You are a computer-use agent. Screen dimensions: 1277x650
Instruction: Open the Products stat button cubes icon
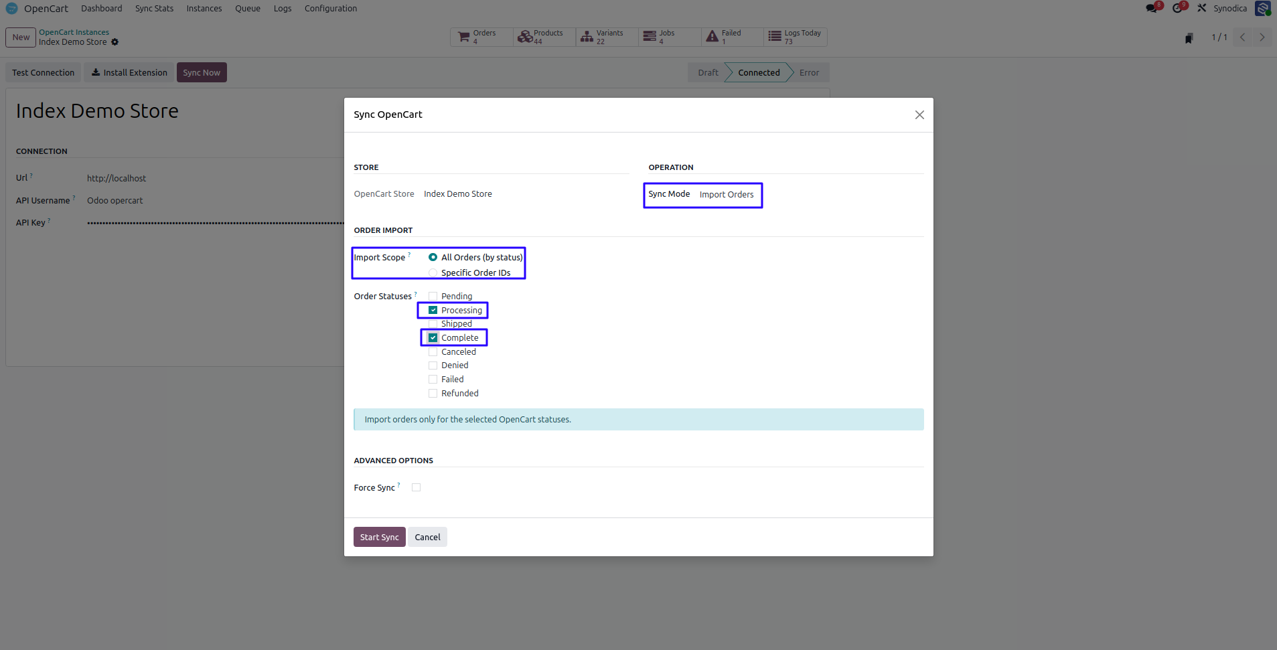(x=525, y=37)
